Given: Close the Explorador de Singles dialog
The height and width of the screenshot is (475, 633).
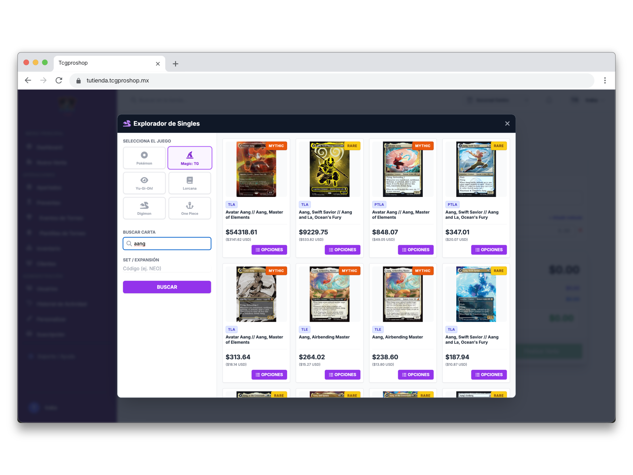Looking at the screenshot, I should (x=507, y=123).
